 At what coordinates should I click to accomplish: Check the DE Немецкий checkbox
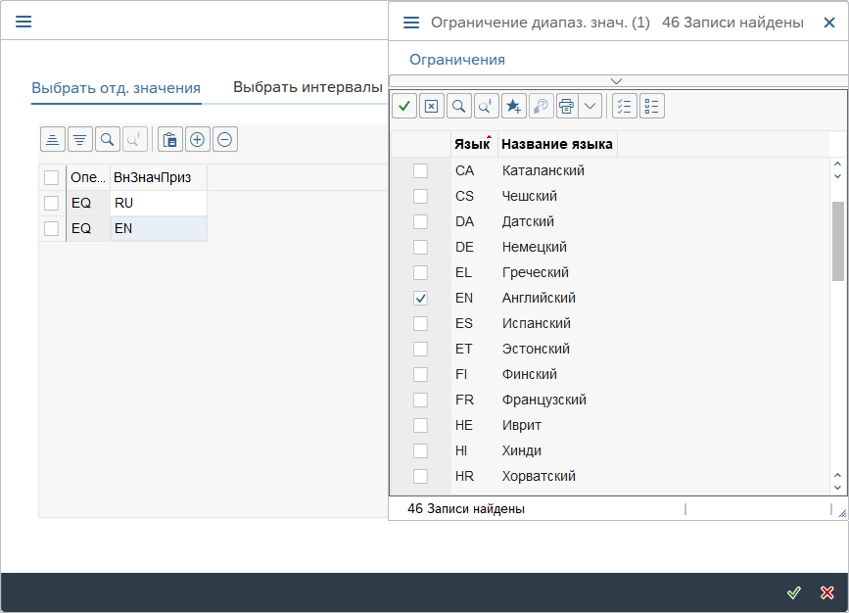420,247
